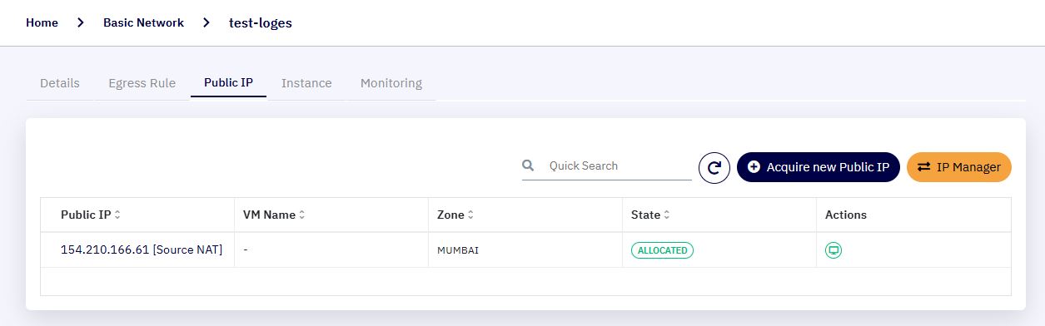Click breadcrumb chevron after Basic Network
This screenshot has height=326, width=1045.
pos(207,23)
